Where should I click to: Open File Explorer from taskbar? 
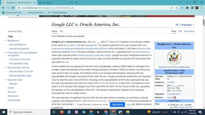coord(128,112)
